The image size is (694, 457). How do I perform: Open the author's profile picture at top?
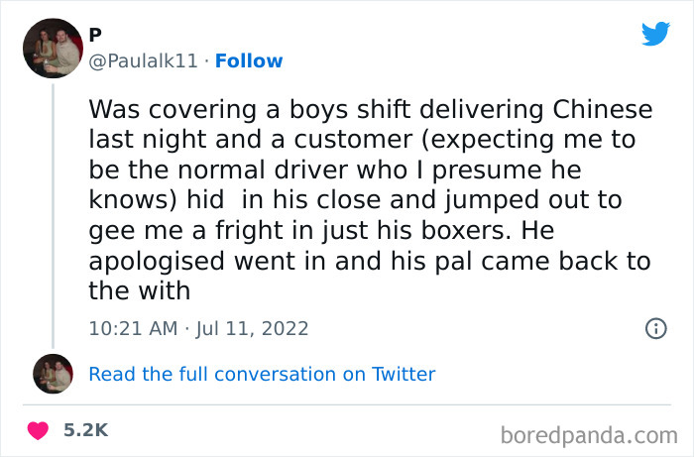[52, 48]
